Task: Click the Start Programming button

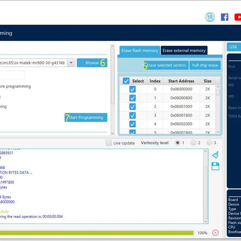Action: click(86, 118)
